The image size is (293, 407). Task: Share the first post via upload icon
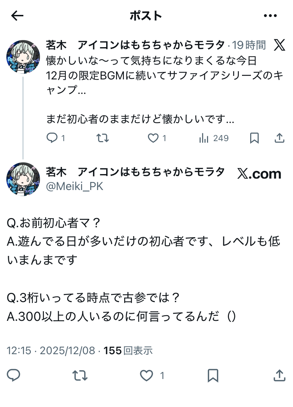coord(280,138)
